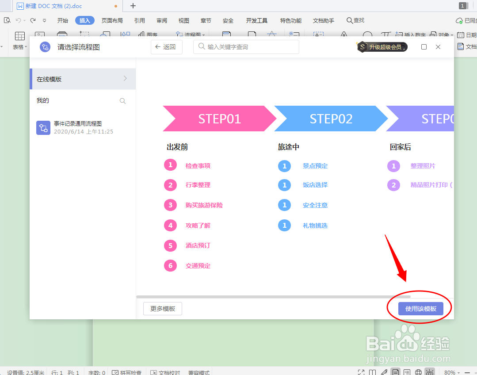Screen dimensions: 477x375
Task: Click the 更多模板 button
Action: pyautogui.click(x=162, y=309)
